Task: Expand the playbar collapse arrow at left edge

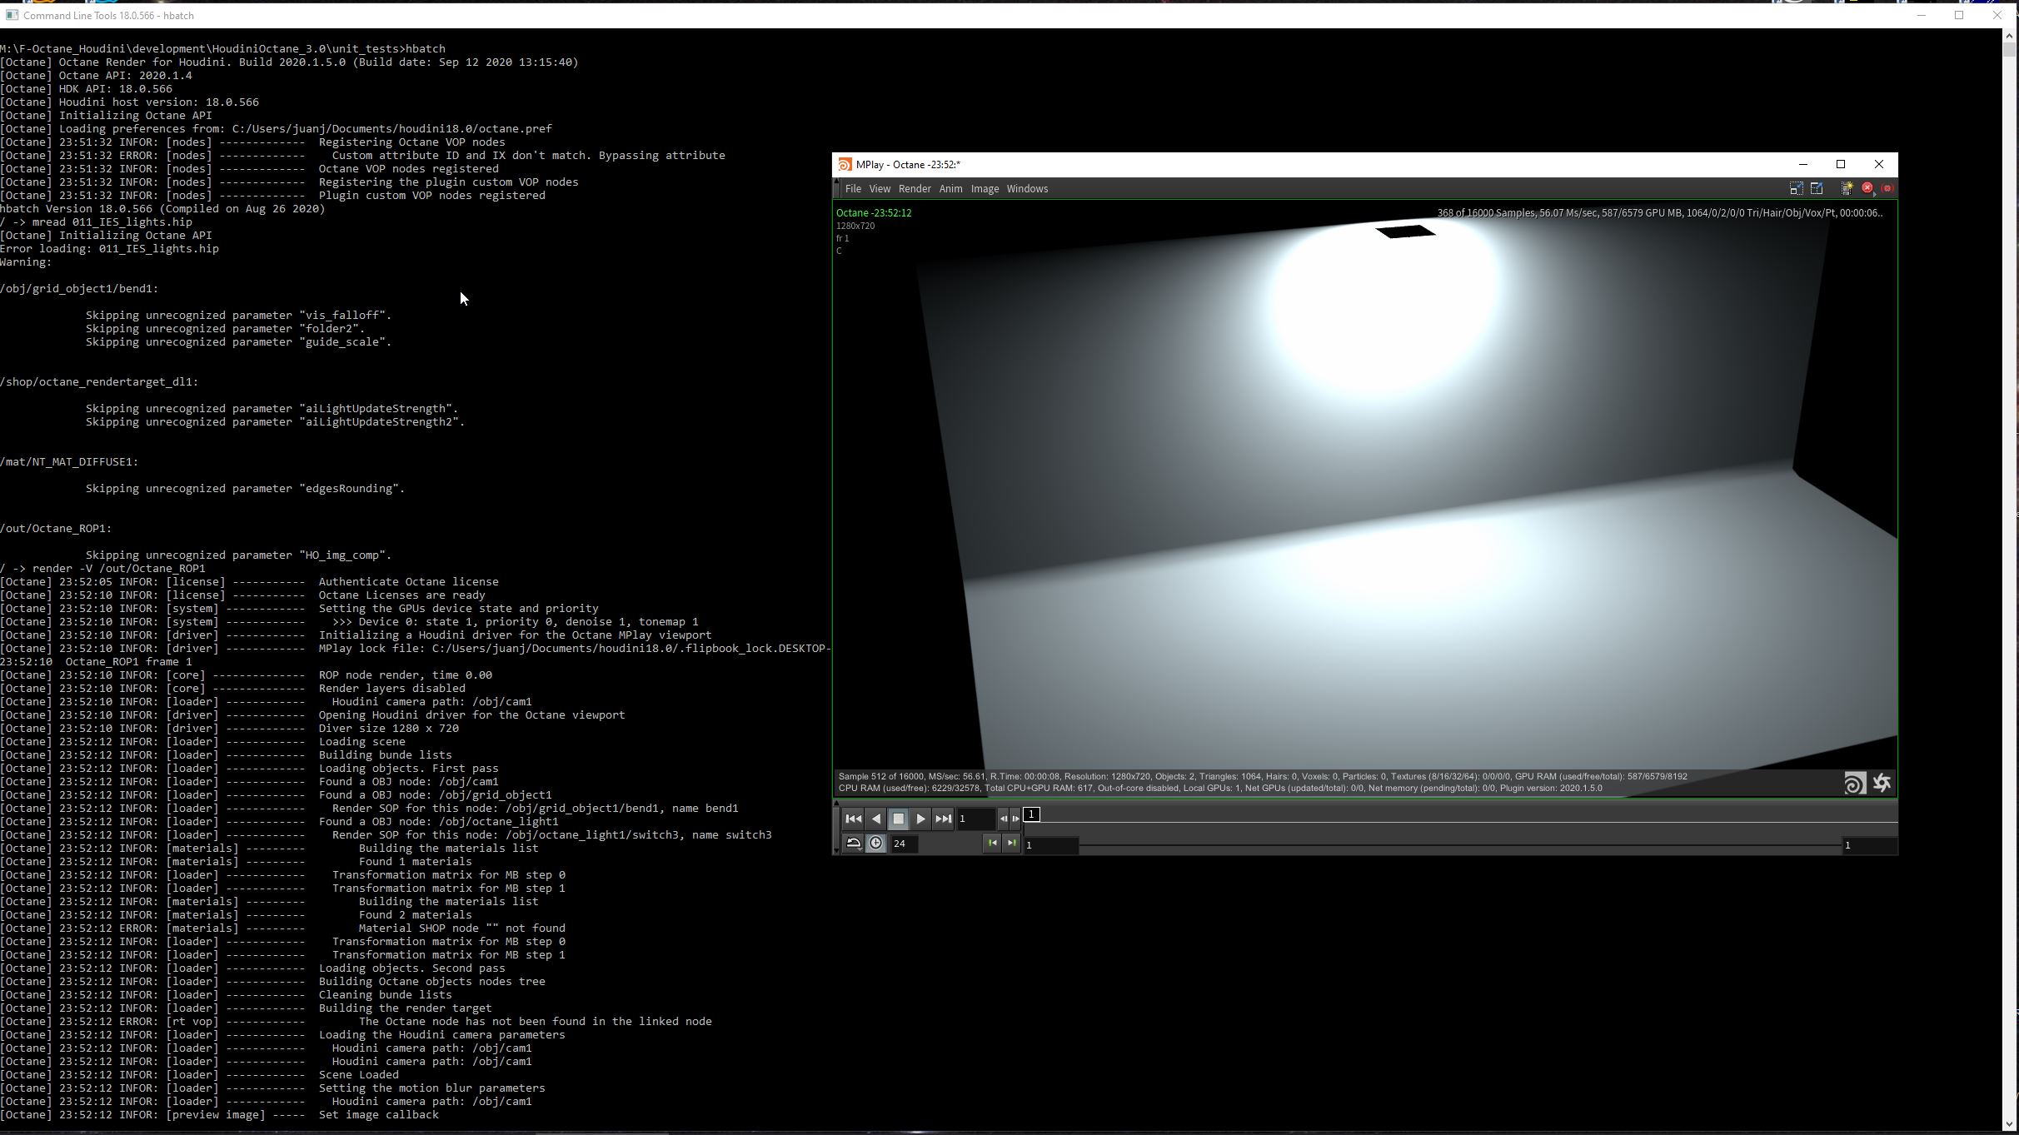Action: tap(836, 804)
